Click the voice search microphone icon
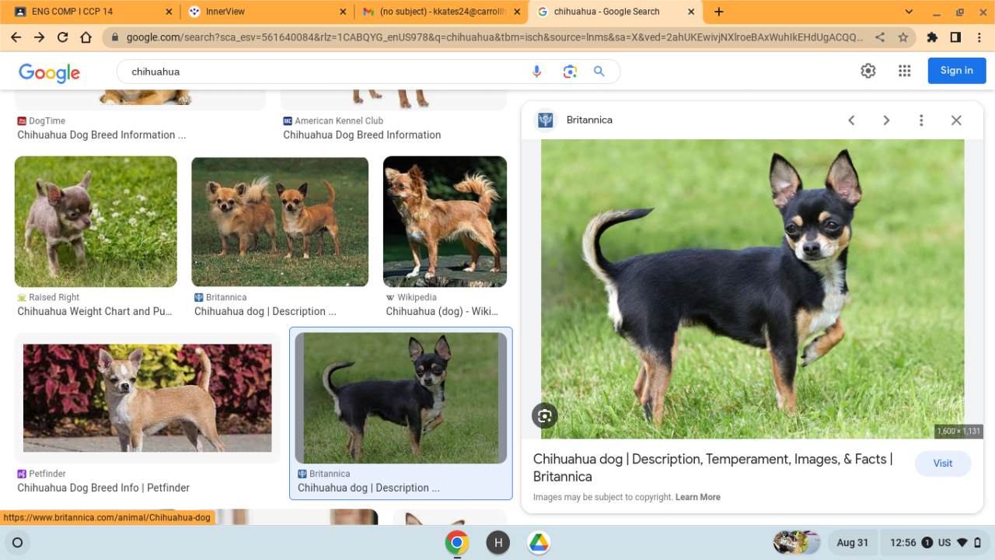995x560 pixels. tap(536, 72)
